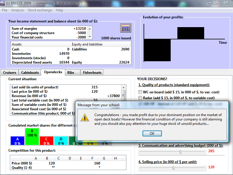The height and width of the screenshot is (175, 233).
Task: Switch to the Cruisers tab
Action: tap(10, 73)
